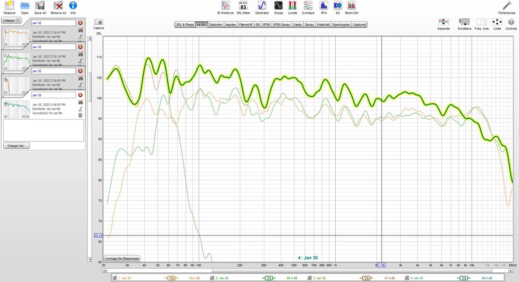
Task: Click the Open file folder icon
Action: [x=25, y=8]
